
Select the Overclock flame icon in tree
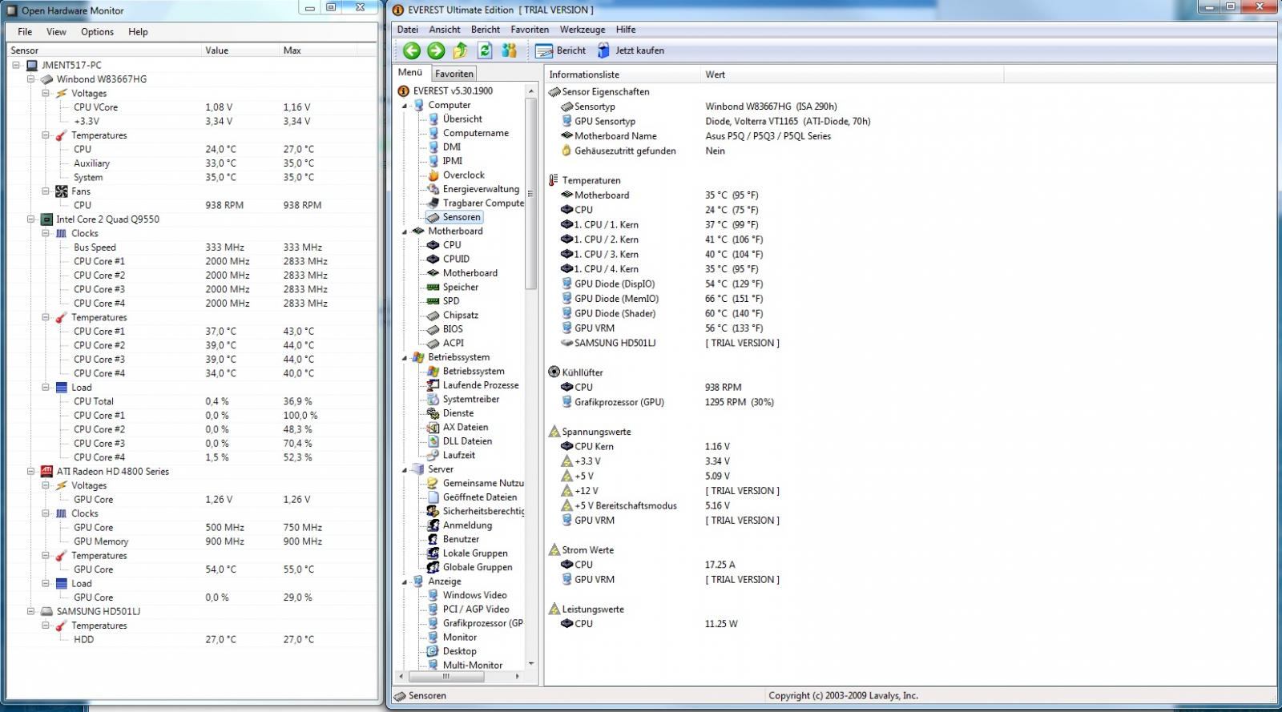tap(433, 175)
